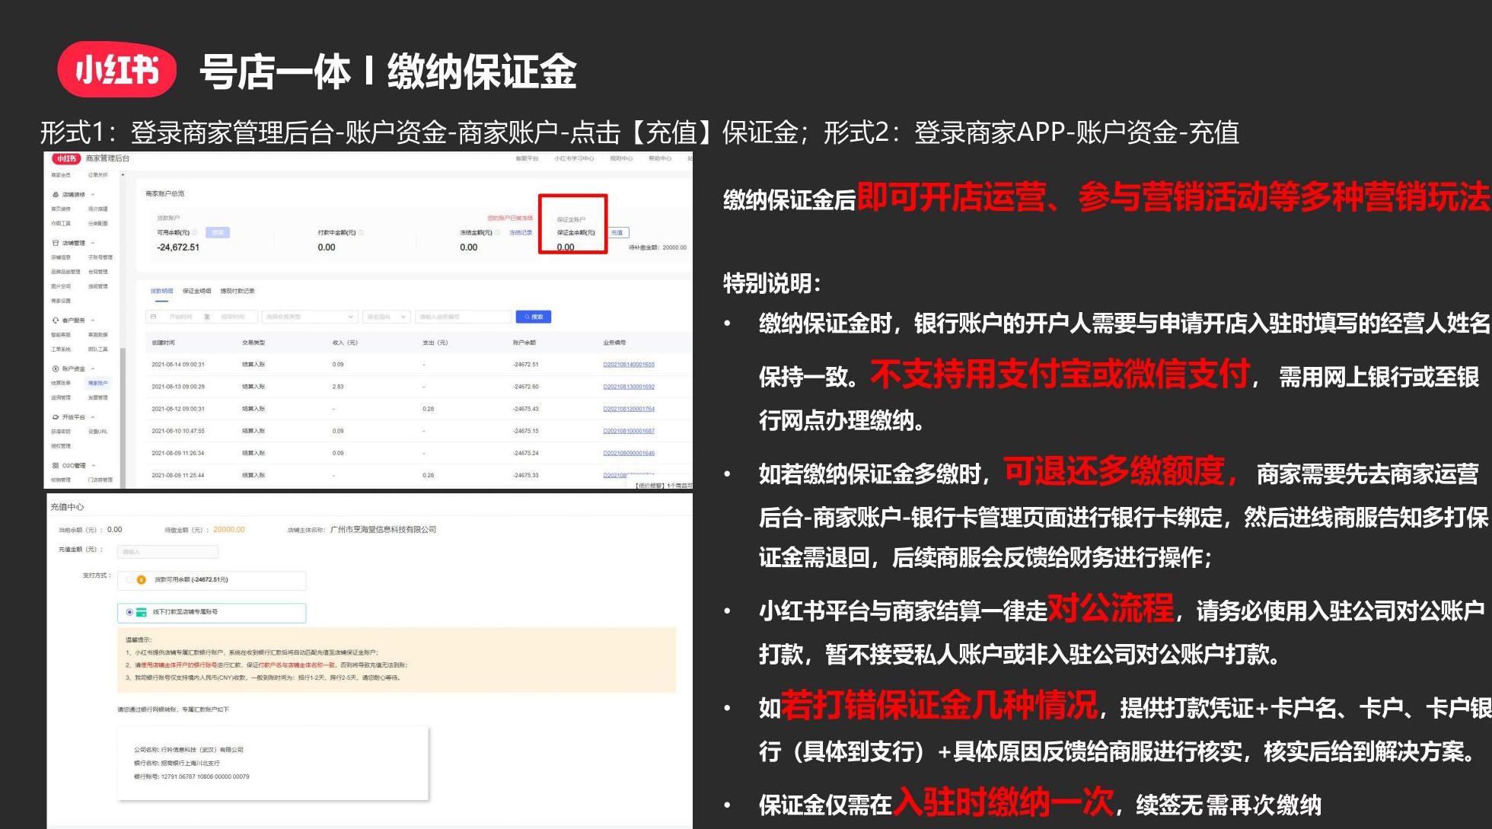Open the 资金流向 dropdown
The height and width of the screenshot is (829, 1492).
point(387,317)
